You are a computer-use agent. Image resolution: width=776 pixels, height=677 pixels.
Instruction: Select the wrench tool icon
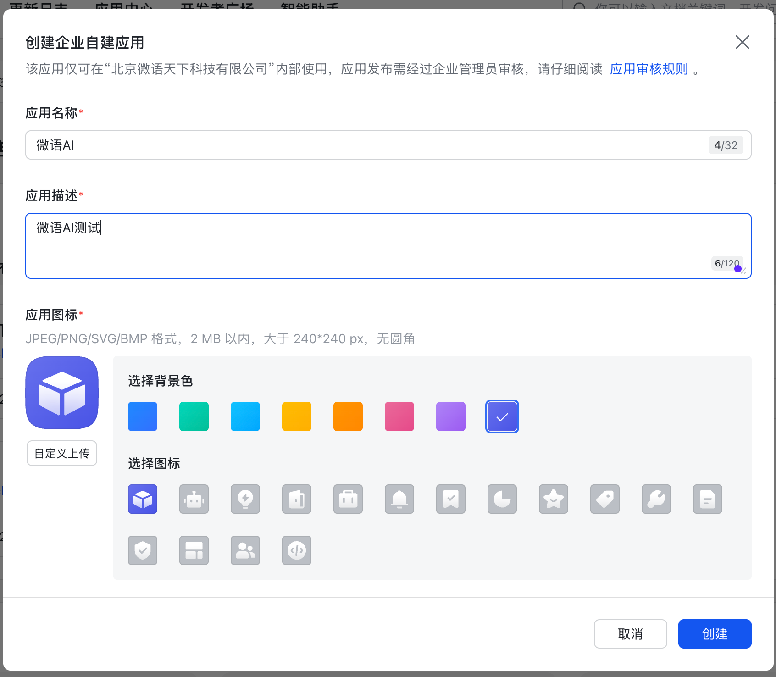(656, 499)
